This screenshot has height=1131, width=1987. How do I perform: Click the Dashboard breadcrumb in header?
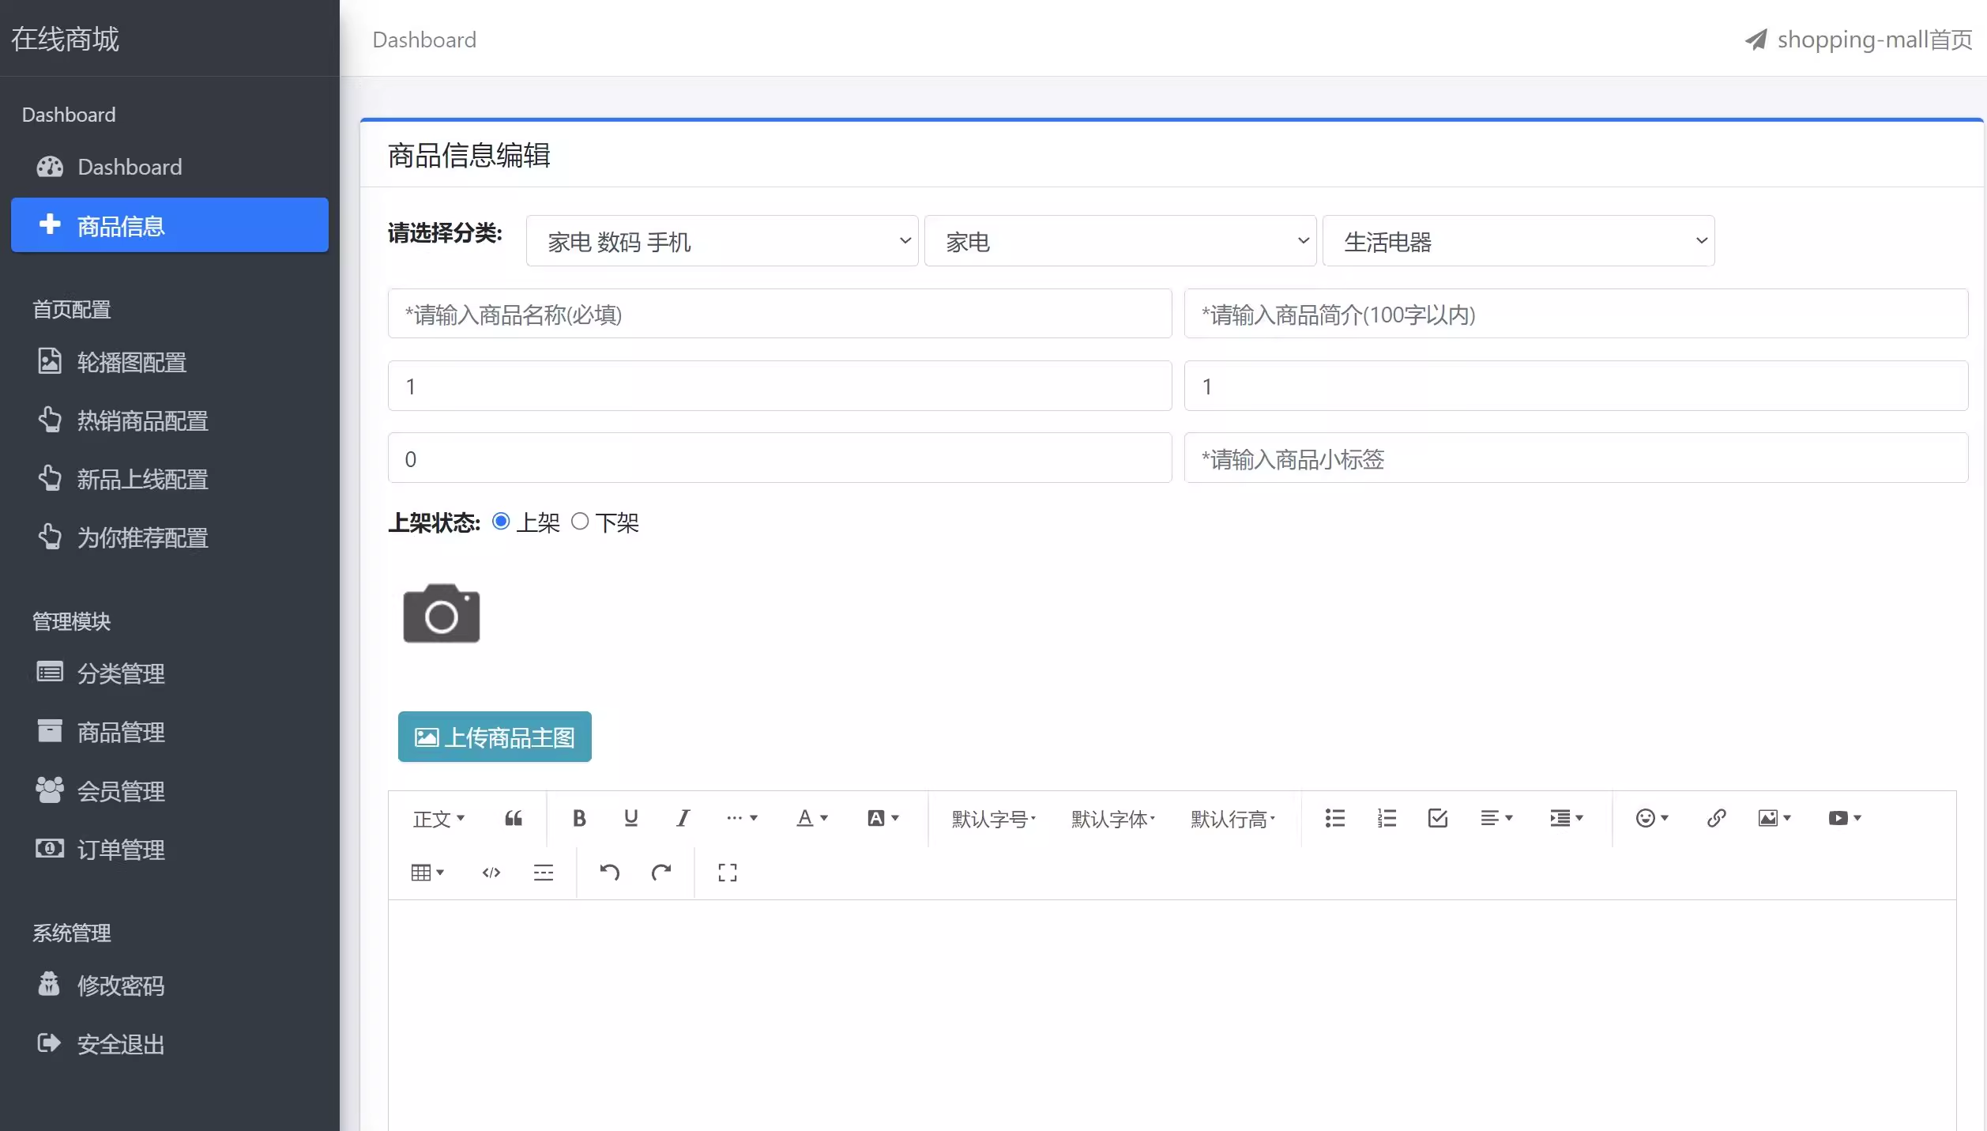pyautogui.click(x=424, y=40)
